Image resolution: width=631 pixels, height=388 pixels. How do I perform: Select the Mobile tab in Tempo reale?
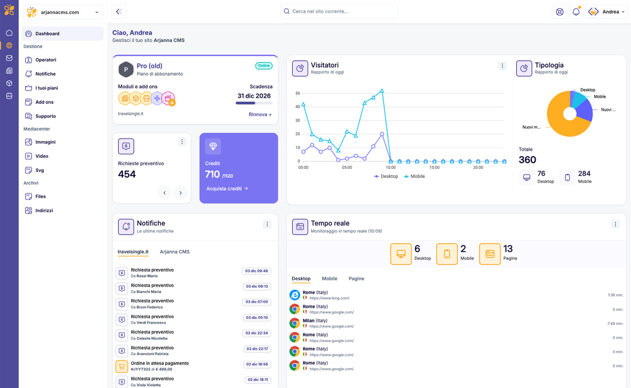point(329,279)
